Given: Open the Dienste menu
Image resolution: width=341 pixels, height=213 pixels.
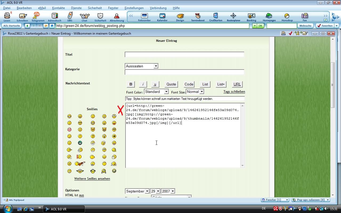Looking at the screenshot, I should coord(76,8).
